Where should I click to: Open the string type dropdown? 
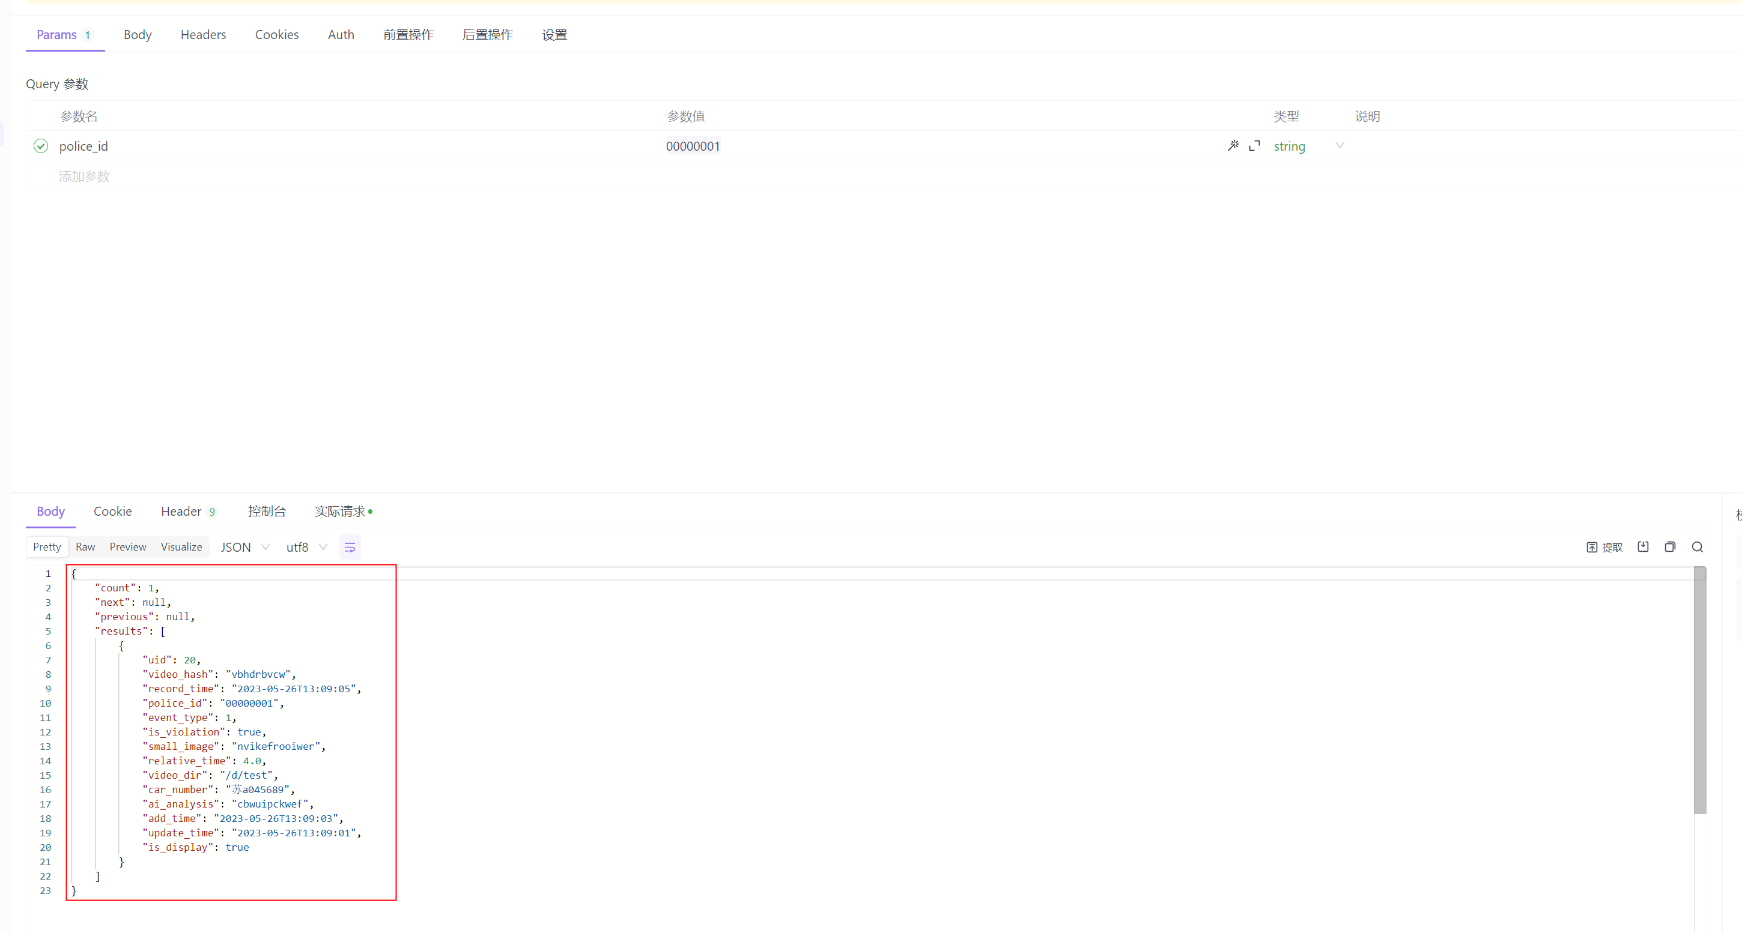1308,146
